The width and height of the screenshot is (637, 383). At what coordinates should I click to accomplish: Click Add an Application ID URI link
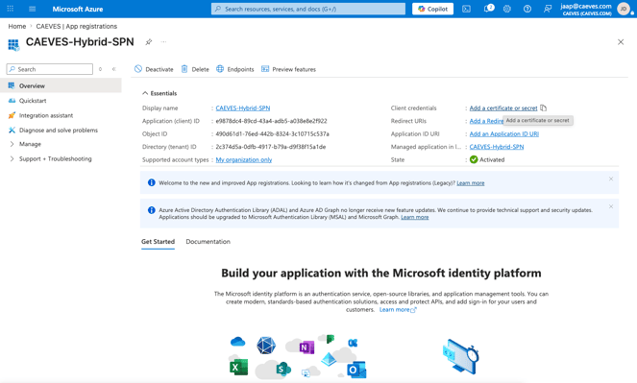[504, 133]
